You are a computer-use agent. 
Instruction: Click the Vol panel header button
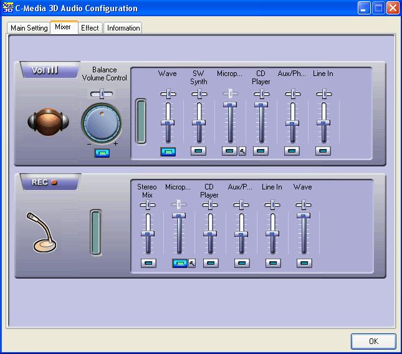coord(50,70)
